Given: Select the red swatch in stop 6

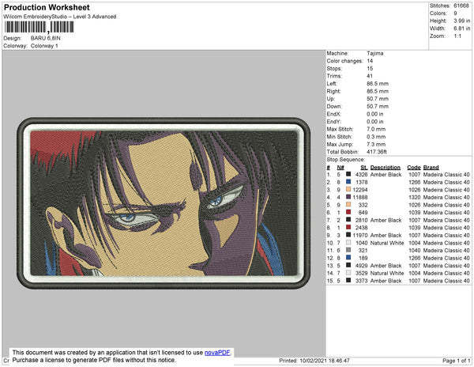Looking at the screenshot, I should (348, 212).
